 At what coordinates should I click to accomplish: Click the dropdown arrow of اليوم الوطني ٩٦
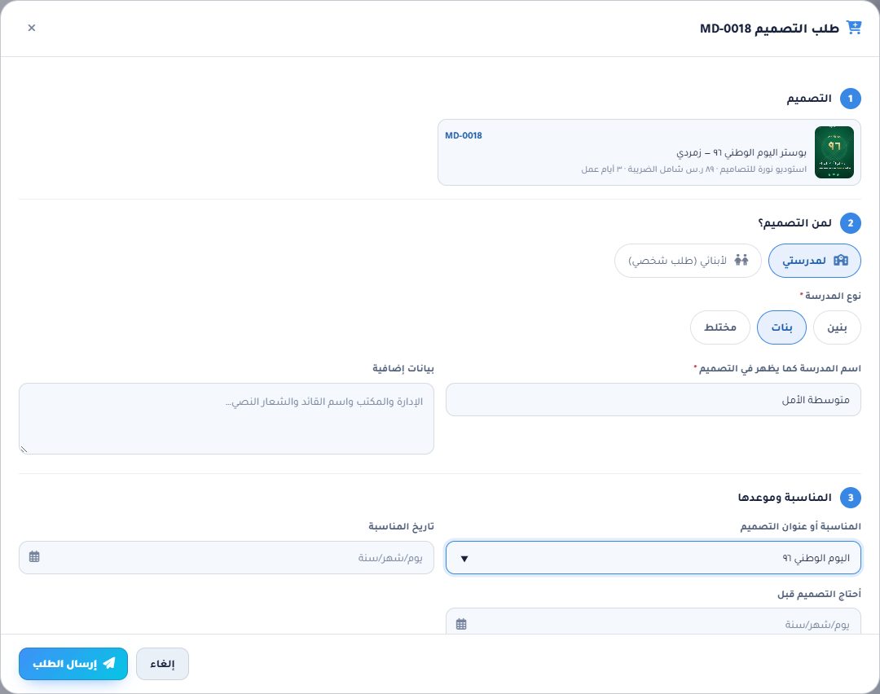click(x=464, y=558)
